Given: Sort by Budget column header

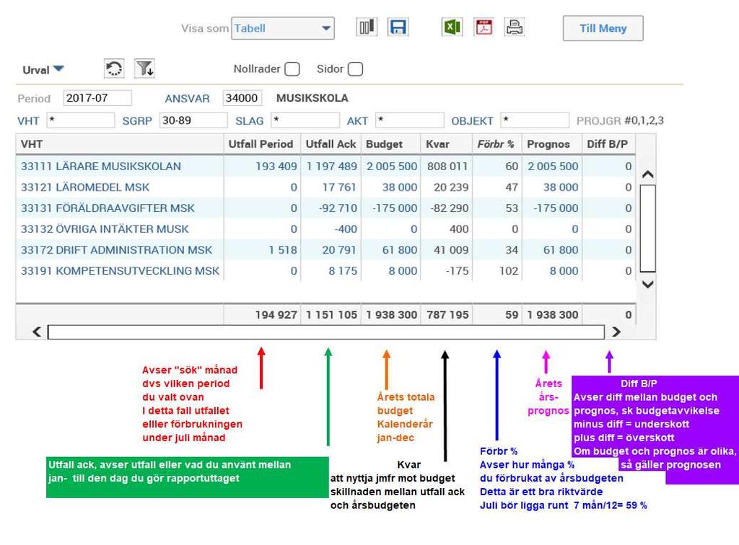Looking at the screenshot, I should [x=384, y=144].
